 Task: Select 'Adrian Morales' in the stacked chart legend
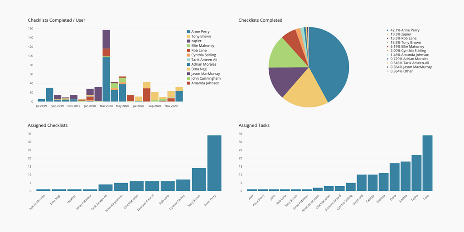[x=202, y=64]
